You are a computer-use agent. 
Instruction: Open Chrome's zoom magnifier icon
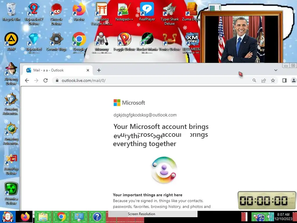pyautogui.click(x=254, y=80)
